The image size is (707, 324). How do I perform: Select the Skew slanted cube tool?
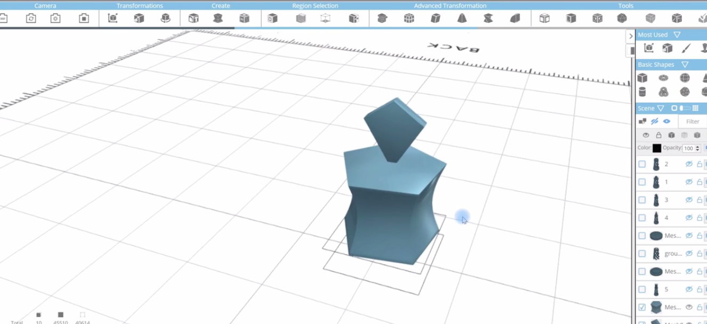tap(435, 19)
